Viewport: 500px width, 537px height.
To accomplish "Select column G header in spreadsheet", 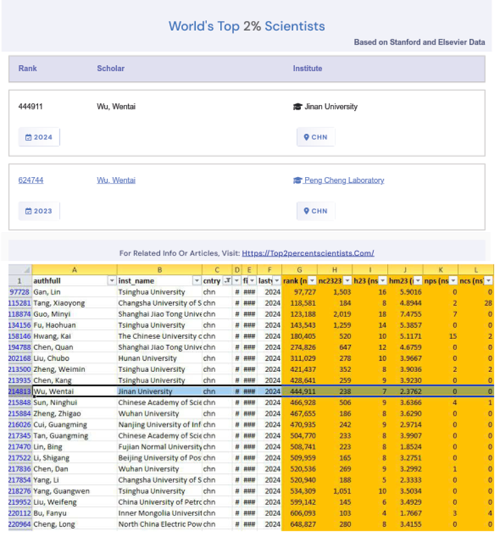I will (299, 270).
